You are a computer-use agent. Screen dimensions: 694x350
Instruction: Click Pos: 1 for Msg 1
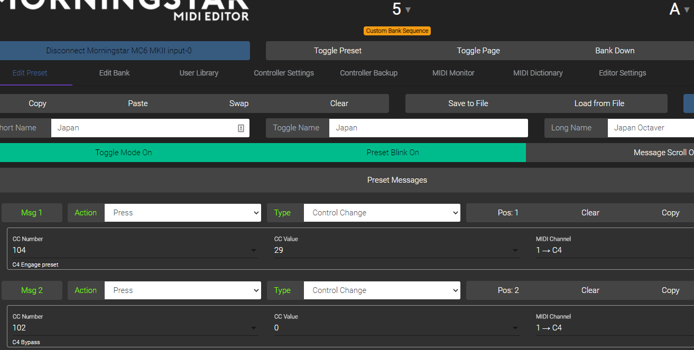click(x=508, y=213)
